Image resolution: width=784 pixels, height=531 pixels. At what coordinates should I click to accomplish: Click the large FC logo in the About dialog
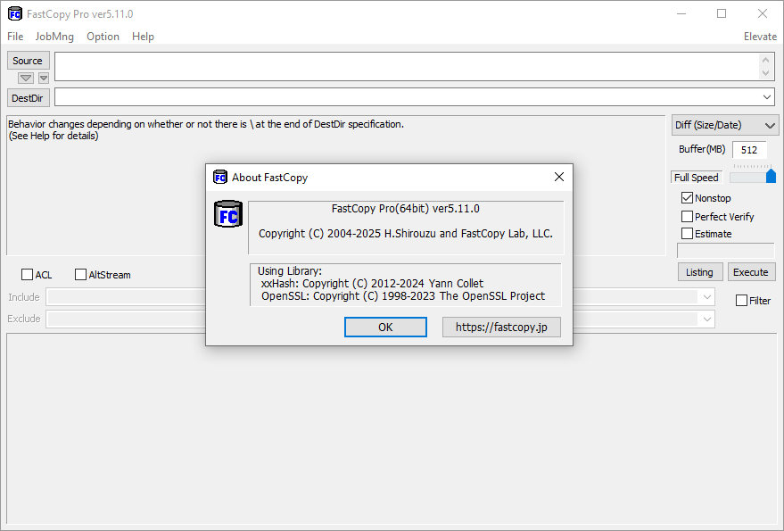coord(227,214)
